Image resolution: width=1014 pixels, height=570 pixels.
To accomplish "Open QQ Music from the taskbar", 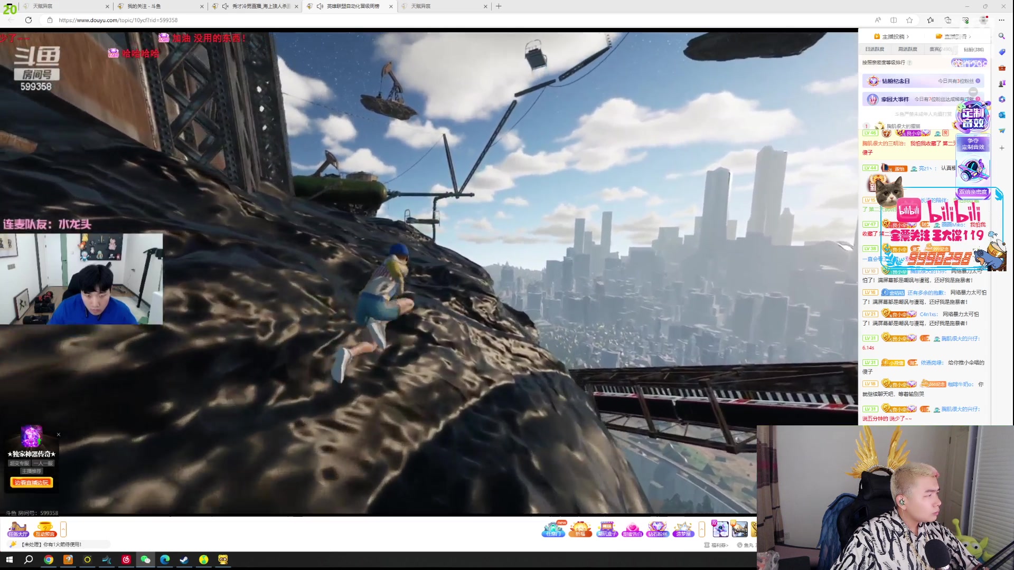I will [x=204, y=559].
